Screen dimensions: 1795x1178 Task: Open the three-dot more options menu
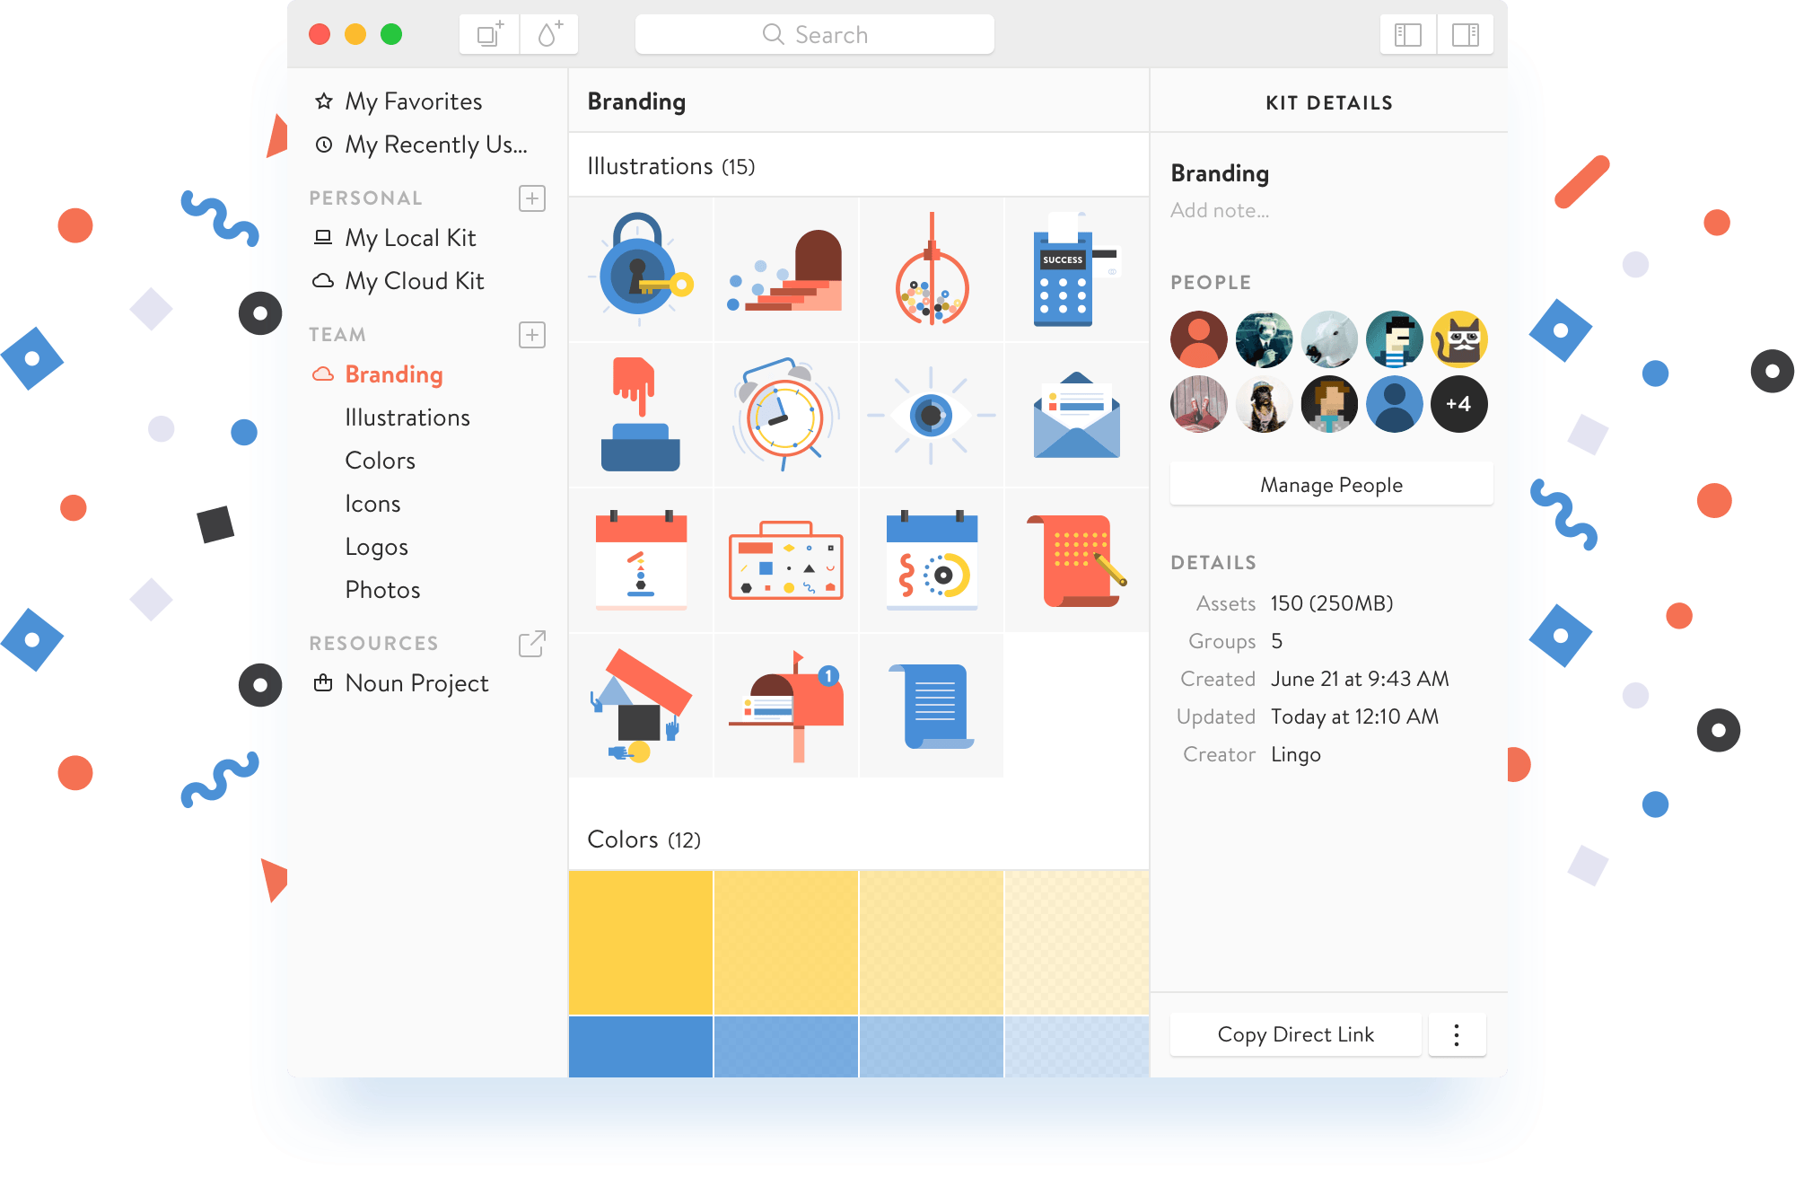(x=1457, y=1034)
